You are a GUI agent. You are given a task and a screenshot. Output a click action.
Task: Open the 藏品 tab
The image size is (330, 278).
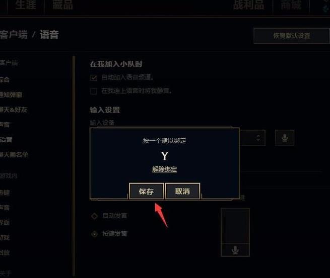click(x=62, y=5)
